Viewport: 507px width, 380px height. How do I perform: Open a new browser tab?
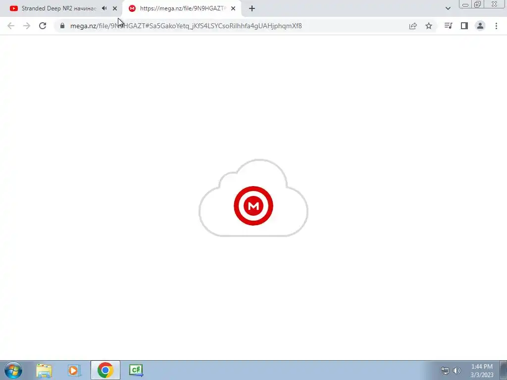tap(252, 8)
